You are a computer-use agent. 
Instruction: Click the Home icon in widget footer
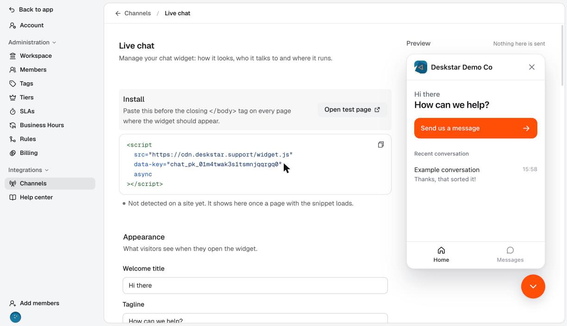pyautogui.click(x=441, y=250)
